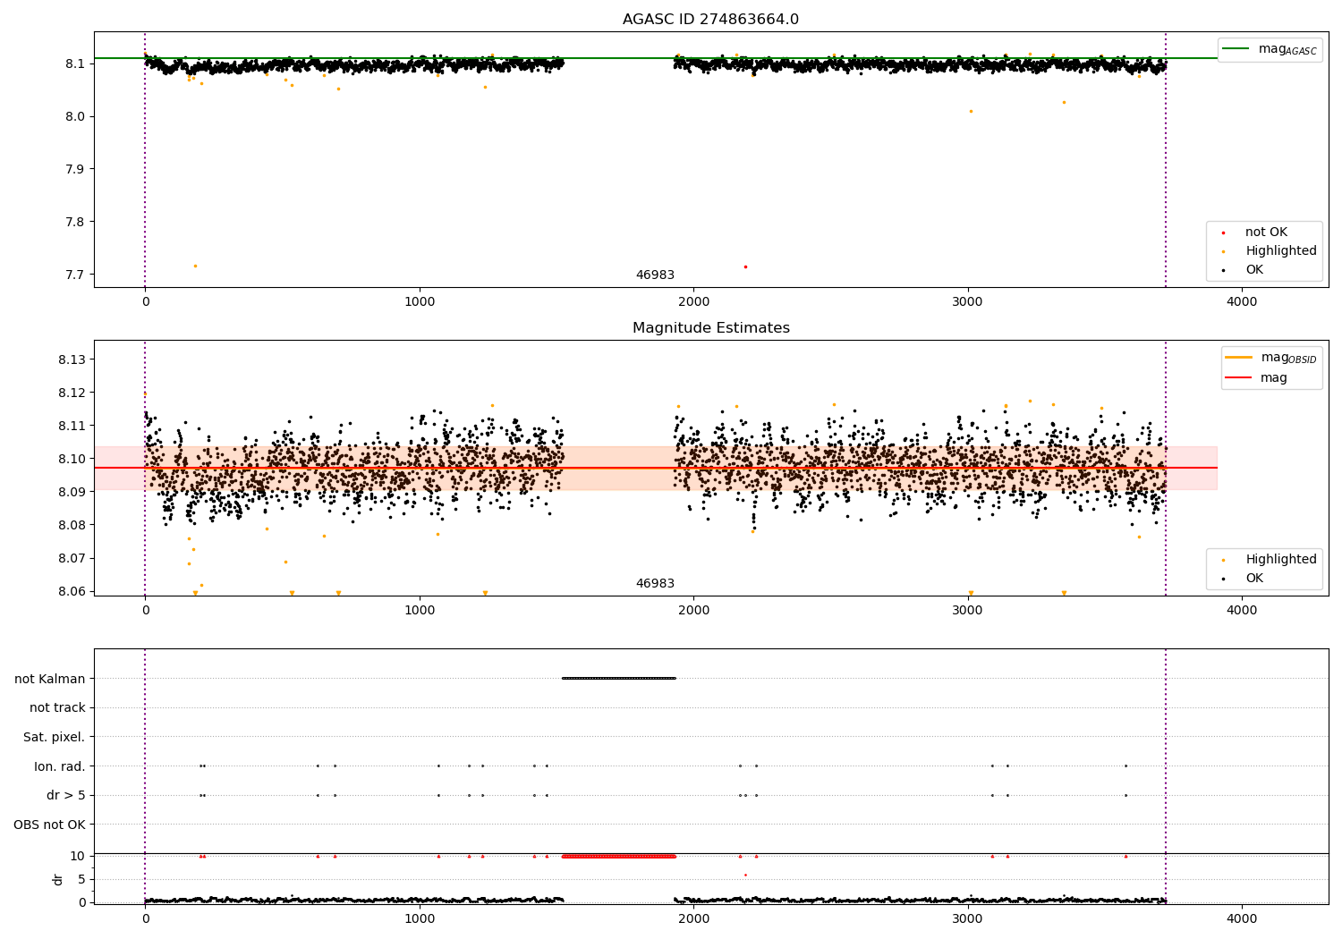Click the 7.7 y-axis tick in the top plot
This screenshot has width=1342, height=939.
pyautogui.click(x=75, y=275)
